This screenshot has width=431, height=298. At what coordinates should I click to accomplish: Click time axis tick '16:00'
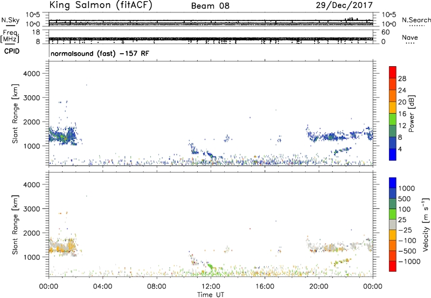tap(265, 287)
